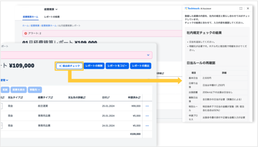Click the レポートの削除 button
258x147 pixels.
pos(94,66)
